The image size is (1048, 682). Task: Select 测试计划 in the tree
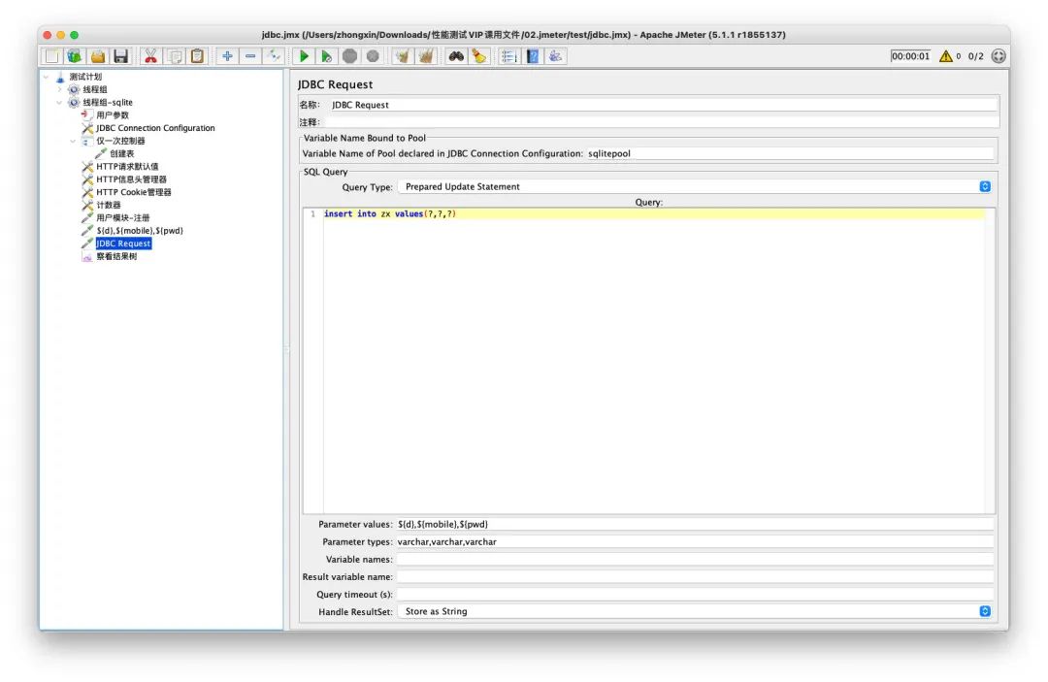coord(85,77)
